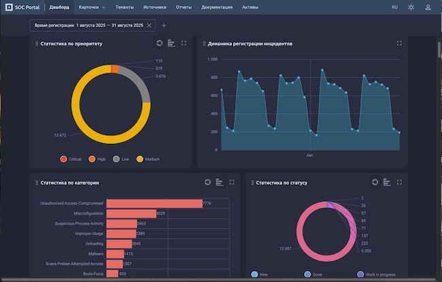Open the Карточки dropdown menu
The height and width of the screenshot is (282, 442).
(92, 7)
